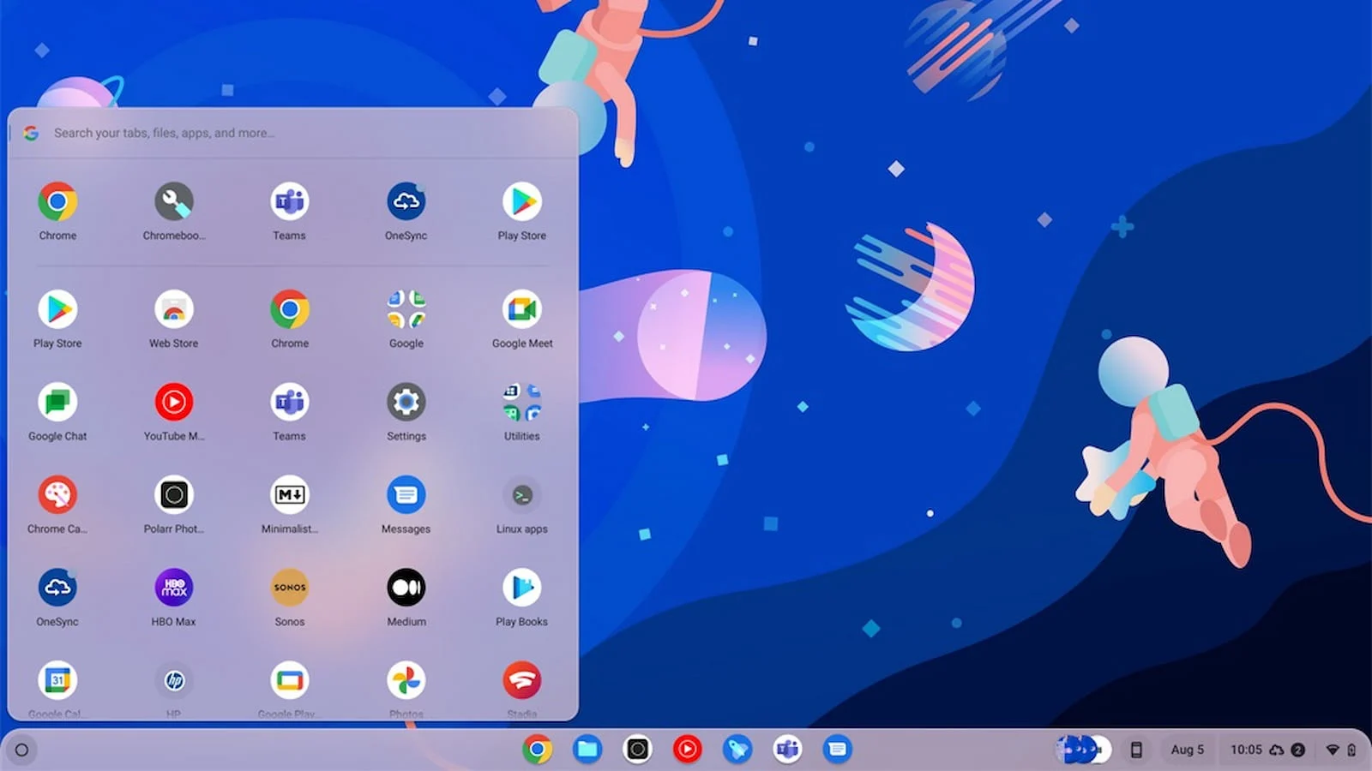Open Google Meet from the app grid

(x=521, y=310)
